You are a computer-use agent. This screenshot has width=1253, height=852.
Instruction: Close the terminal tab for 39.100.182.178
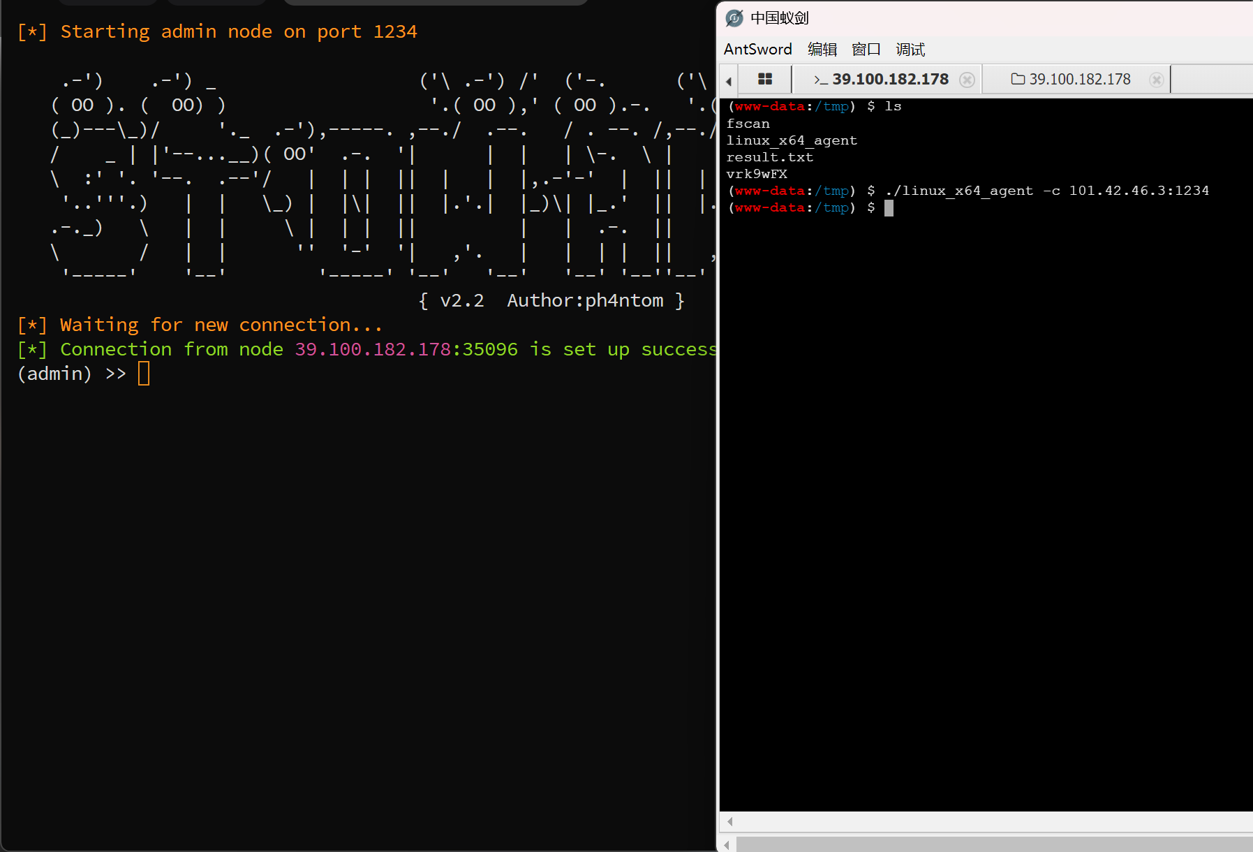click(967, 80)
